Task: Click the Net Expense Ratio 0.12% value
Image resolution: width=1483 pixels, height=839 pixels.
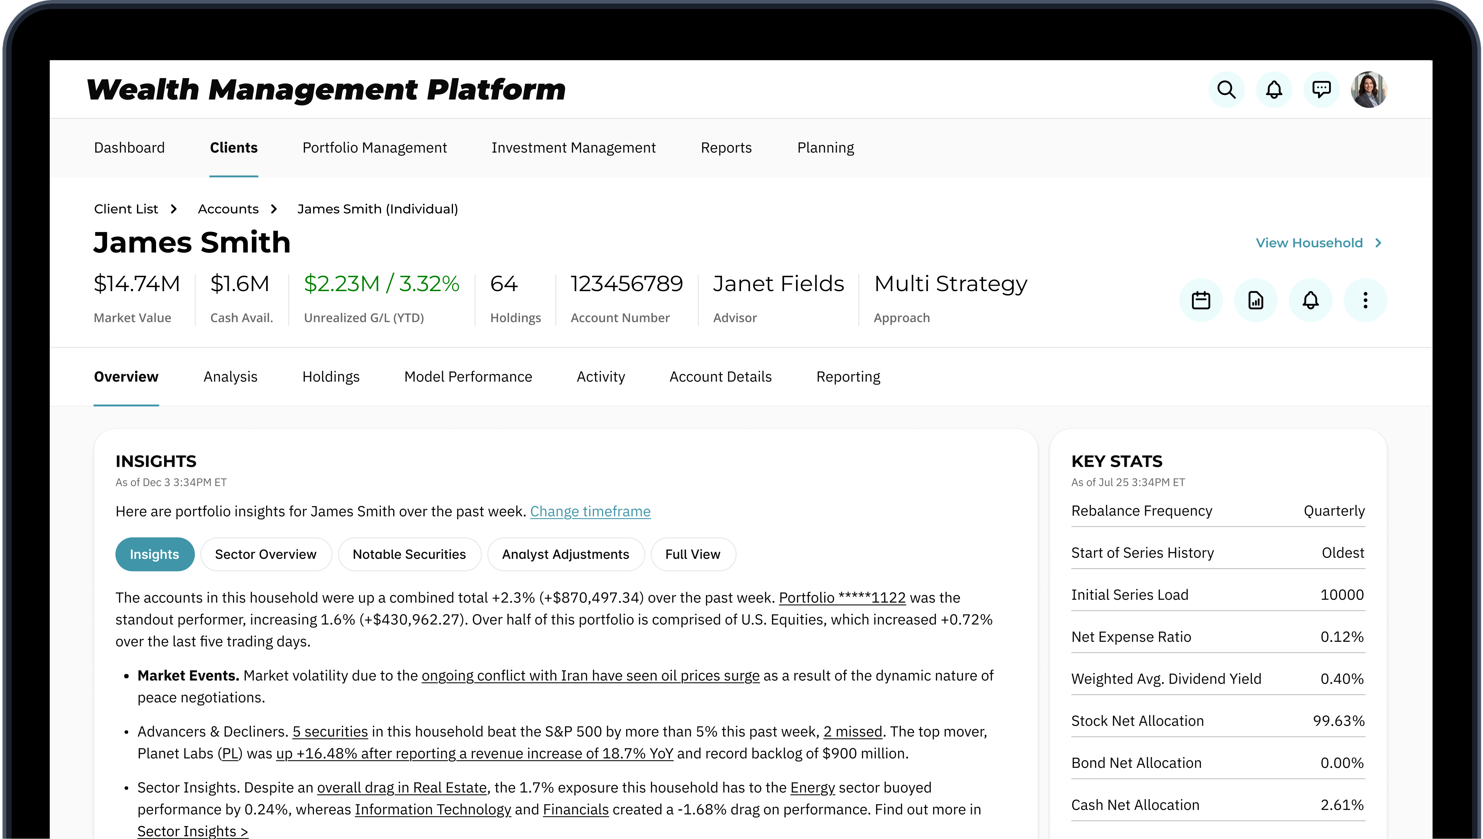Action: point(1342,637)
